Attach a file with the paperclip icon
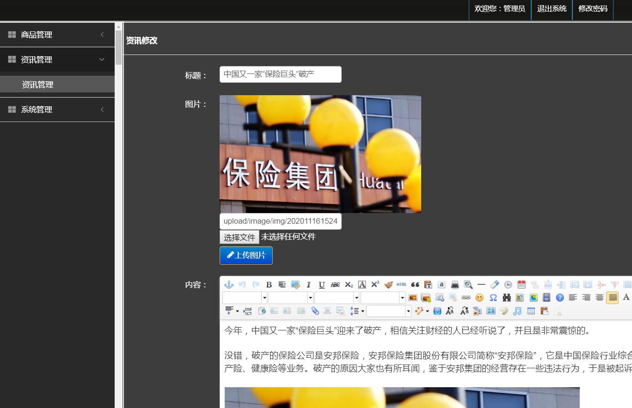 pyautogui.click(x=315, y=311)
